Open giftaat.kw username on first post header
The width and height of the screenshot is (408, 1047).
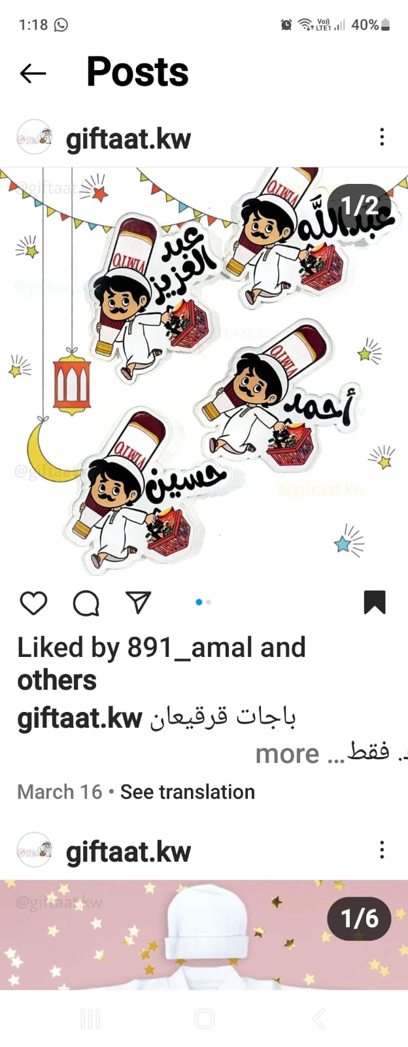pyautogui.click(x=128, y=139)
